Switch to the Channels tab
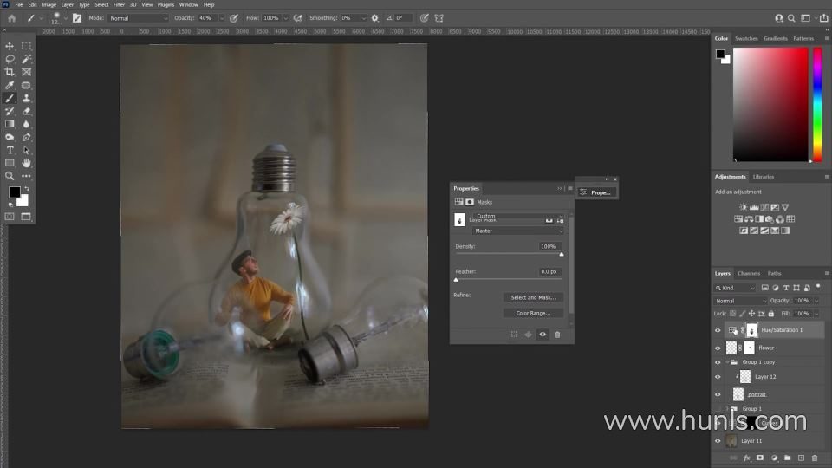832x468 pixels. 749,273
